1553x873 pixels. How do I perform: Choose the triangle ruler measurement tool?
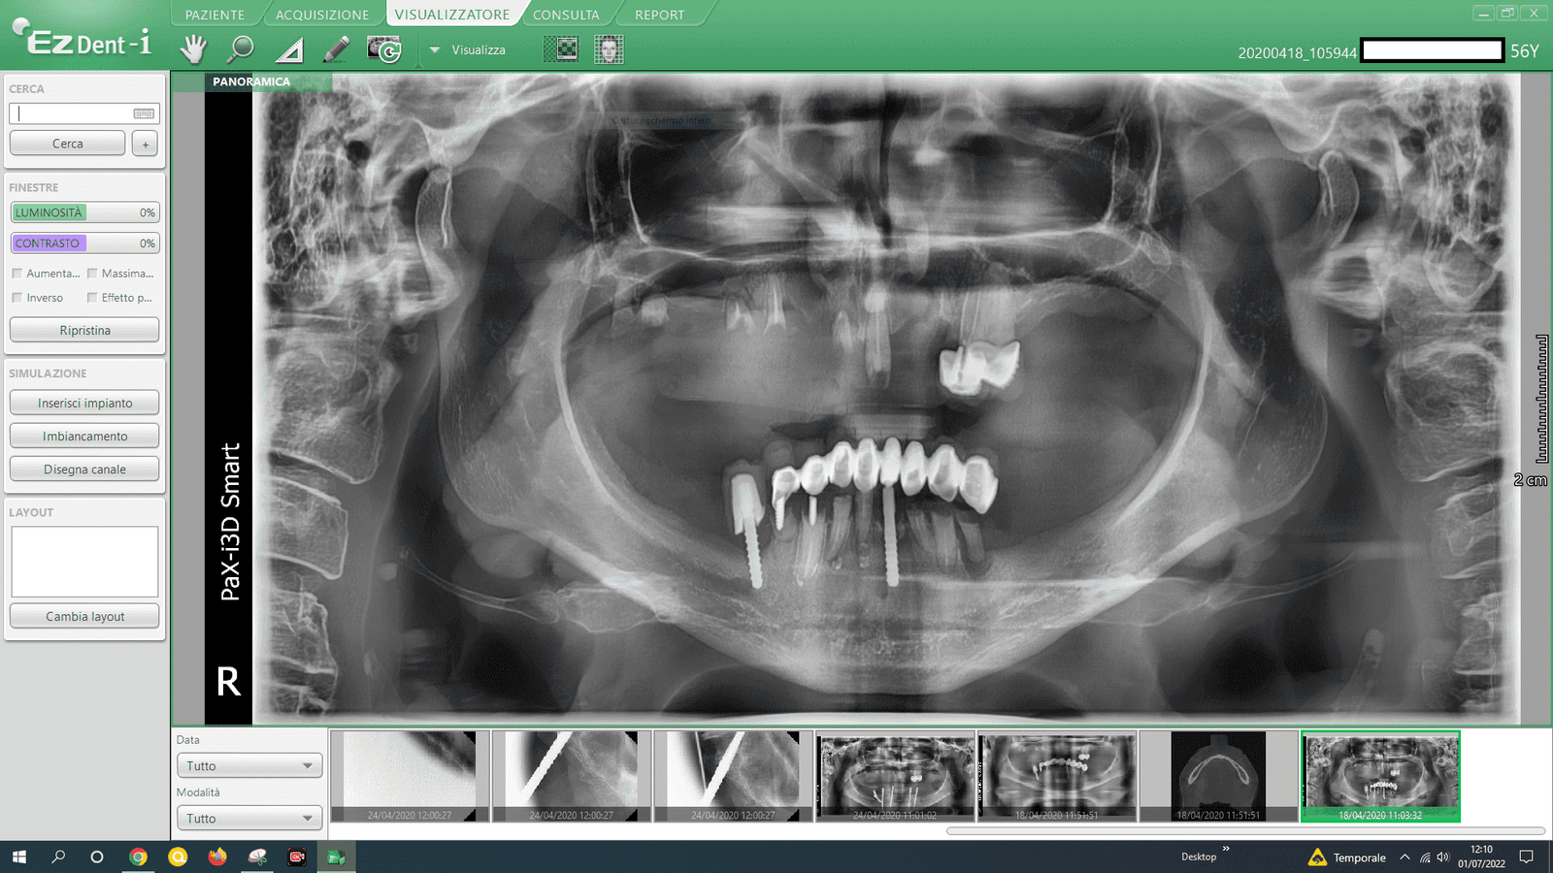(289, 49)
